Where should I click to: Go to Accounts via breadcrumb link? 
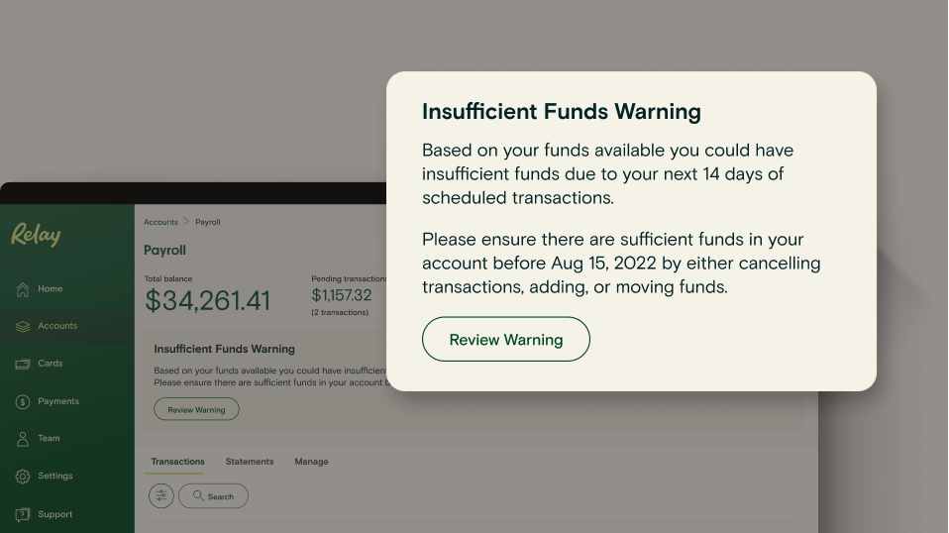click(160, 222)
